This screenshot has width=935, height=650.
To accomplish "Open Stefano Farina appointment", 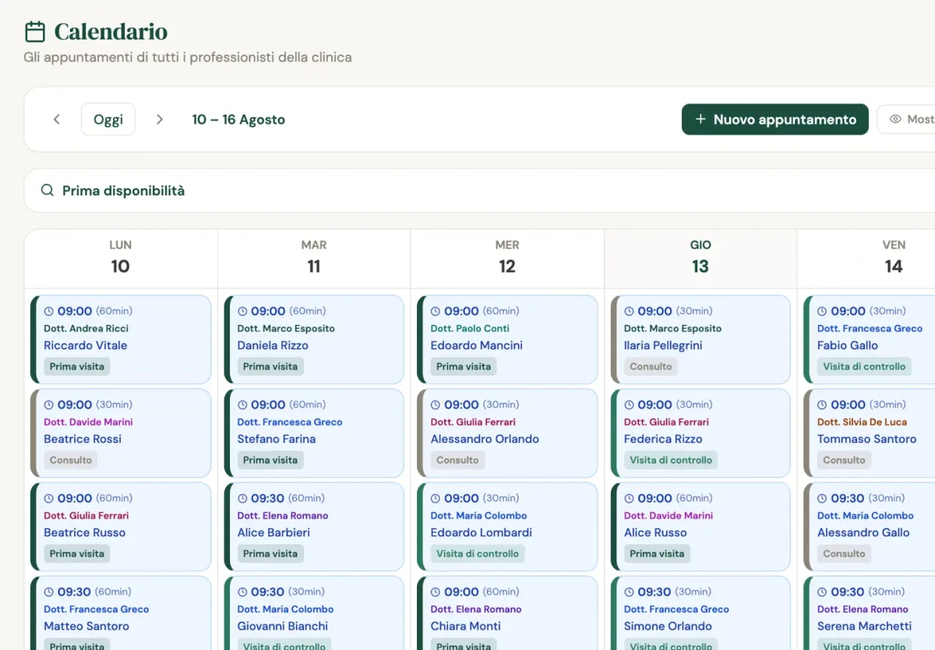I will pos(314,433).
